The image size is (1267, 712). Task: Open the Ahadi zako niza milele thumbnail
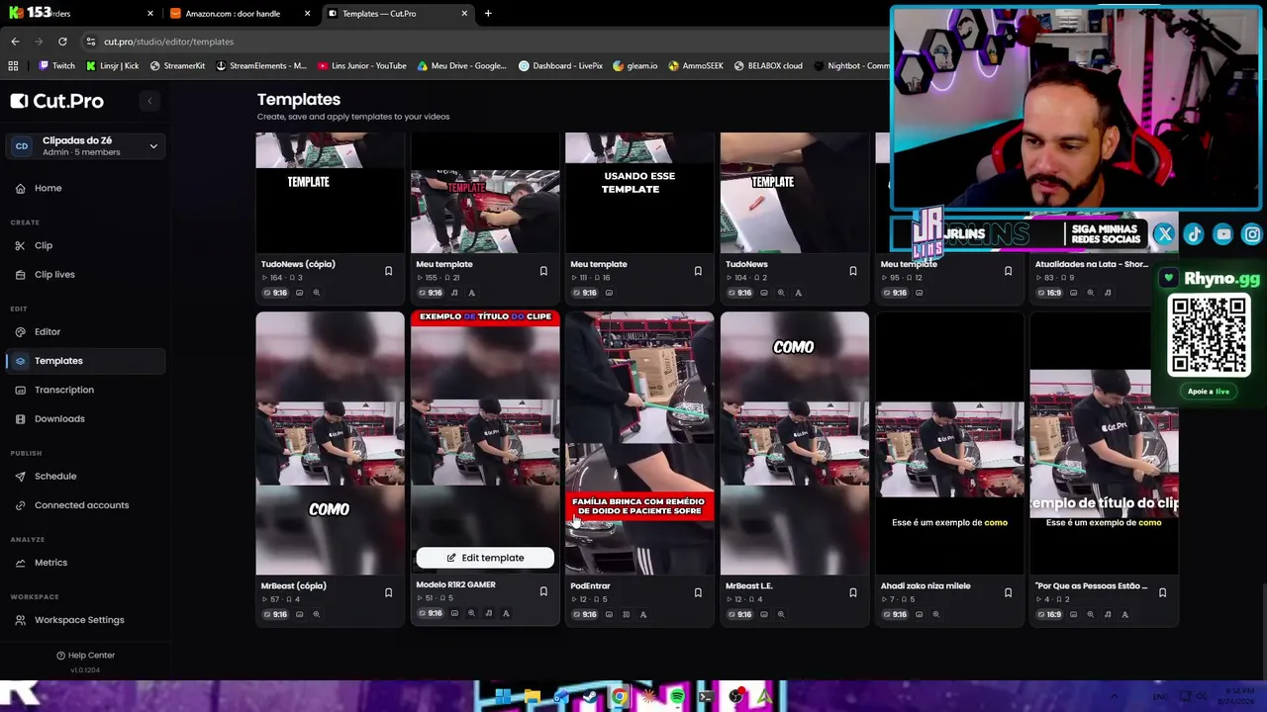click(949, 443)
